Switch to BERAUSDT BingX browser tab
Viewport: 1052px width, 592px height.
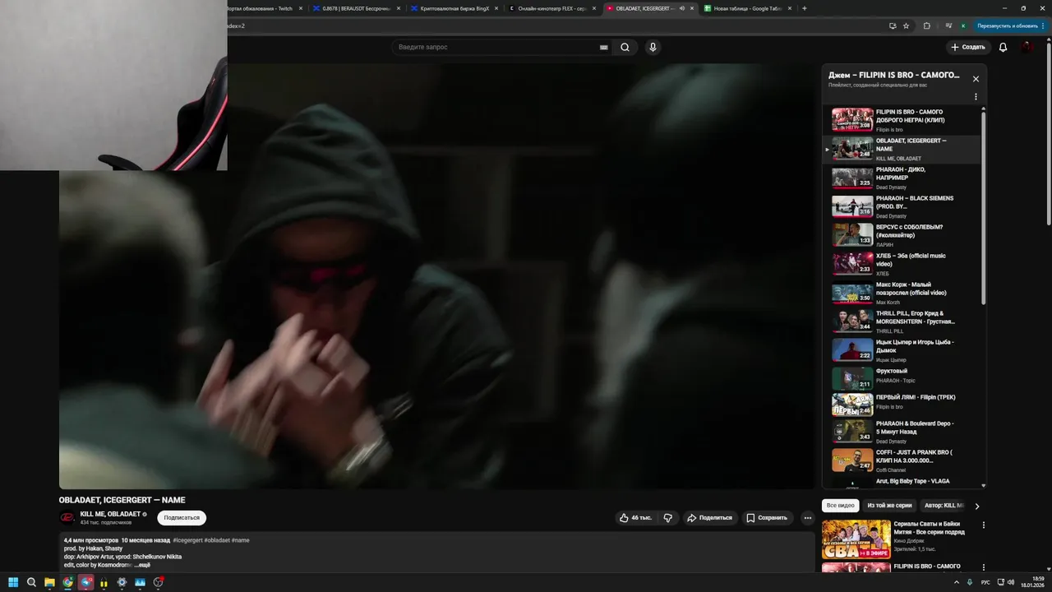tap(358, 8)
